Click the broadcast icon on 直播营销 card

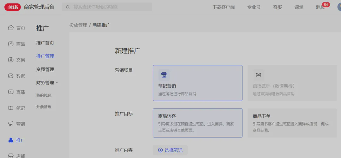[x=258, y=75]
